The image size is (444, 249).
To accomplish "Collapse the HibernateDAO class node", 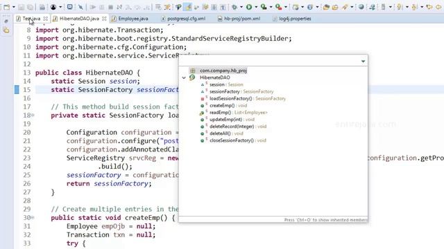I will (184, 77).
